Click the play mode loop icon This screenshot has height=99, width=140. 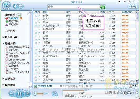pyautogui.click(x=54, y=94)
